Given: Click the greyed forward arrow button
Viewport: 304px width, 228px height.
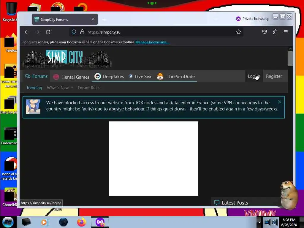Looking at the screenshot, I should [37, 32].
